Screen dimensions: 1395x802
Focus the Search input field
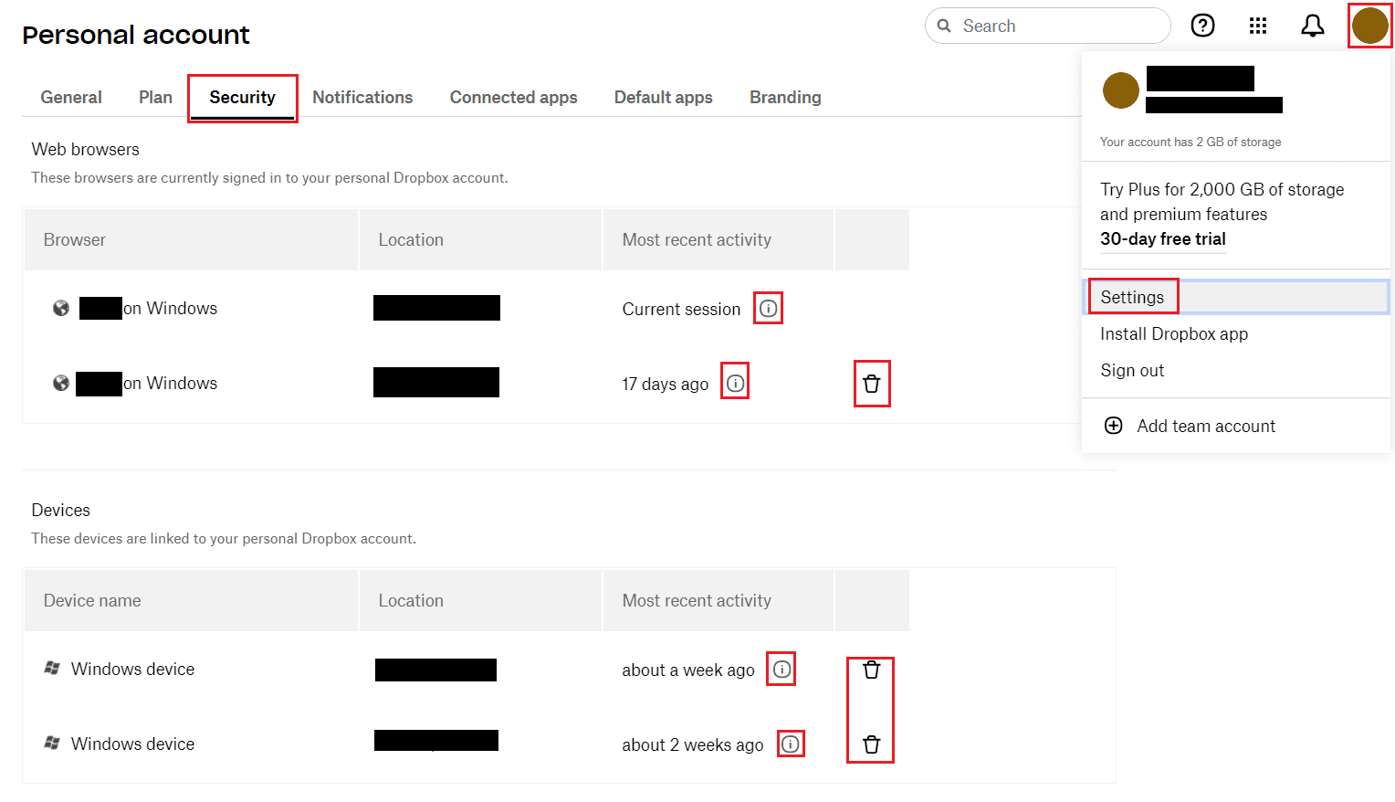[1048, 26]
